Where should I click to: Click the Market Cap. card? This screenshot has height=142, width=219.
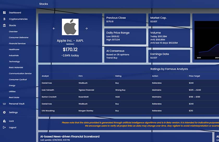(x=169, y=20)
